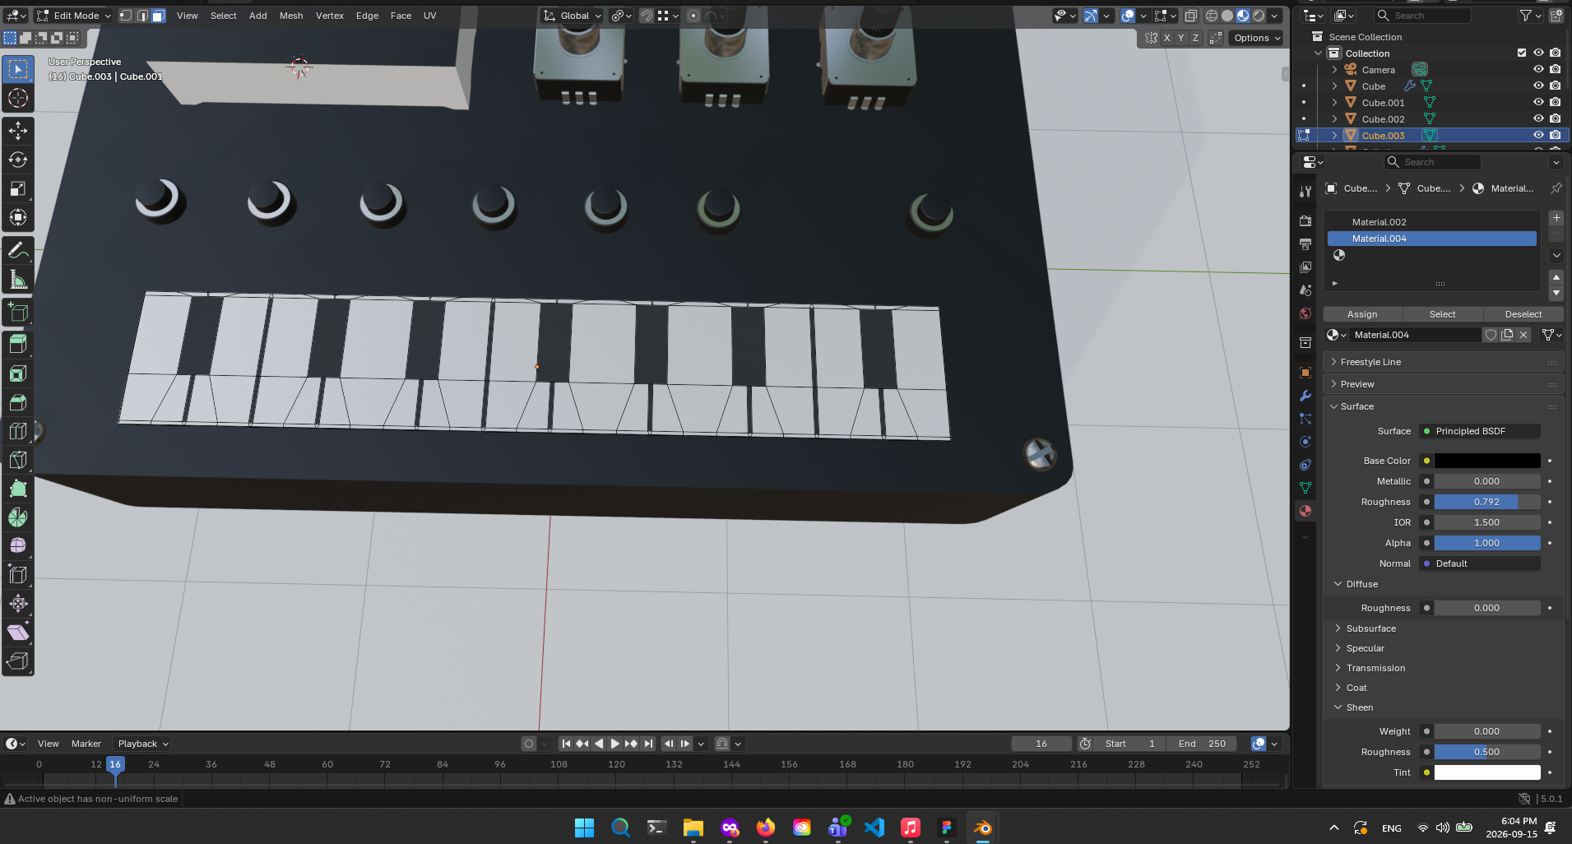
Task: Switch to vertex select mode
Action: point(126,16)
